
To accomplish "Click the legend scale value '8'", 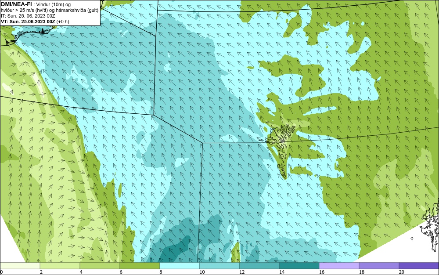I will [x=161, y=272].
